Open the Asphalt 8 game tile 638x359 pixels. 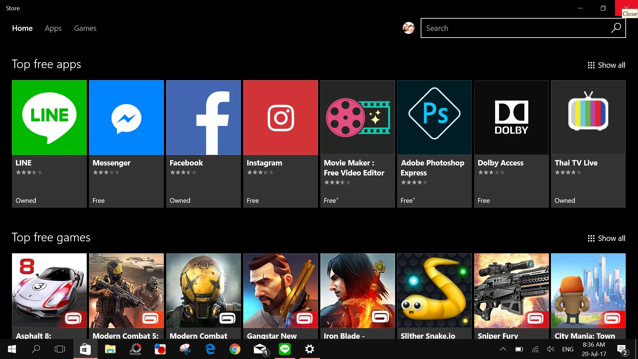49,296
